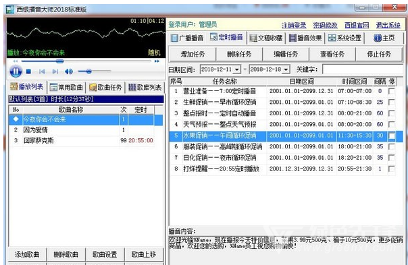Toggle stop checkbox for task 5 水果促销
This screenshot has width=408, height=265.
tap(391, 136)
